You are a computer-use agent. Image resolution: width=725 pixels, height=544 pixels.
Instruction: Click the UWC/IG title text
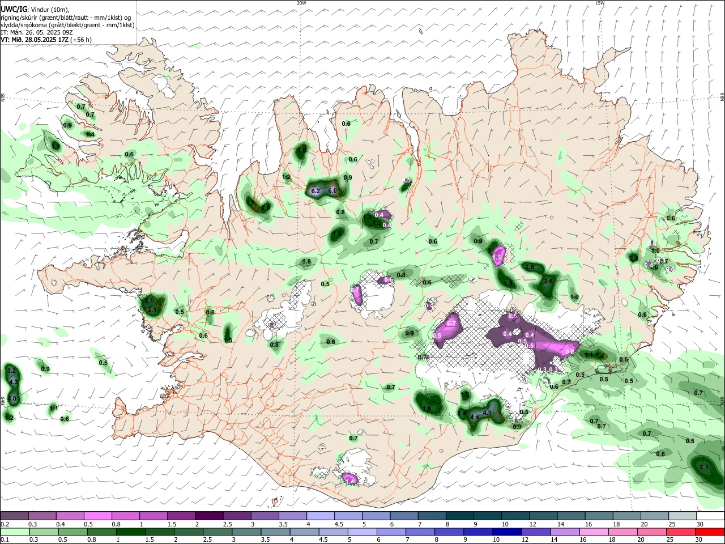(14, 10)
